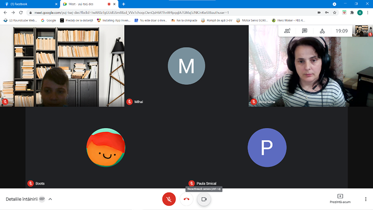Expand the Detaliile întâlnirii chevron
This screenshot has height=210, width=373.
tap(50, 199)
